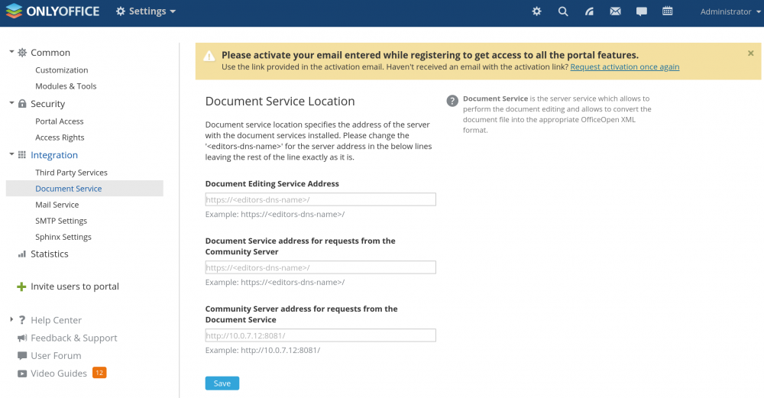Click Invite users to portal
The image size is (764, 398).
click(75, 286)
